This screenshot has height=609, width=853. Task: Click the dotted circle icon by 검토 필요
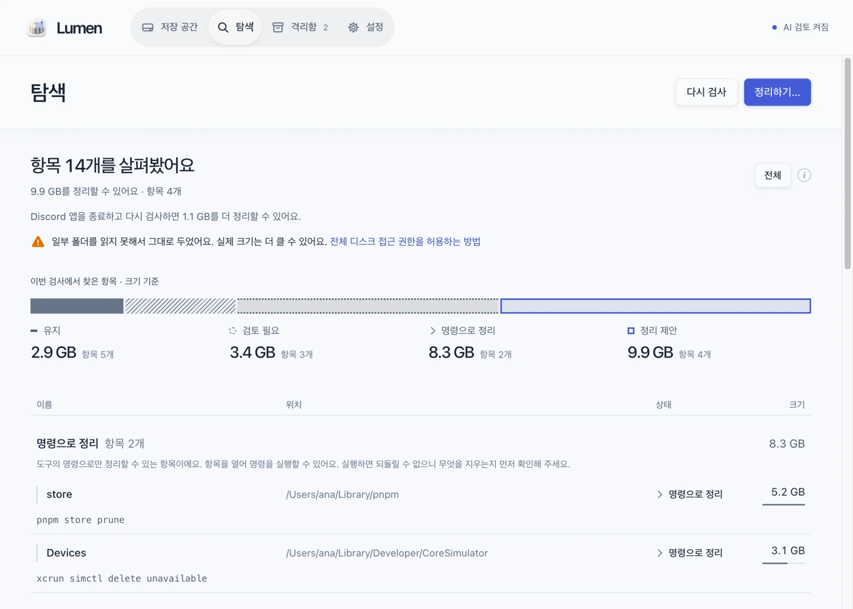coord(232,331)
